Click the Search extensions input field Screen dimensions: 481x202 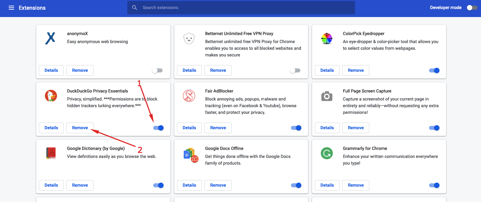coord(241,7)
